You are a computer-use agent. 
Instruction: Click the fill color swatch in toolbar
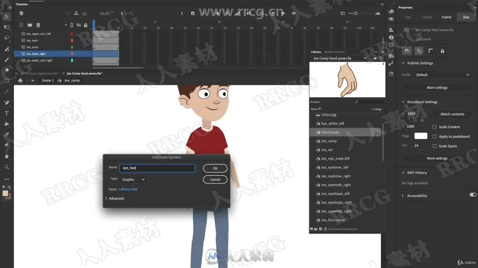pos(5,193)
